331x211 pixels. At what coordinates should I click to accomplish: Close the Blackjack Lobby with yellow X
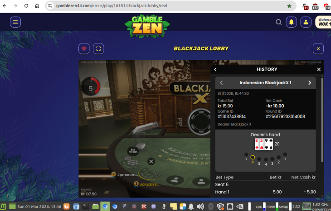tap(318, 48)
